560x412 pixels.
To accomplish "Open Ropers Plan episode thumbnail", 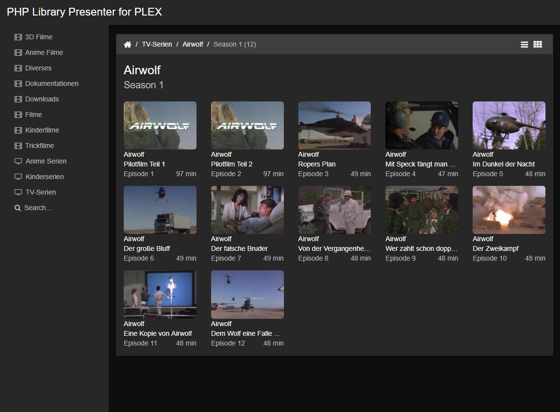I will tap(334, 125).
